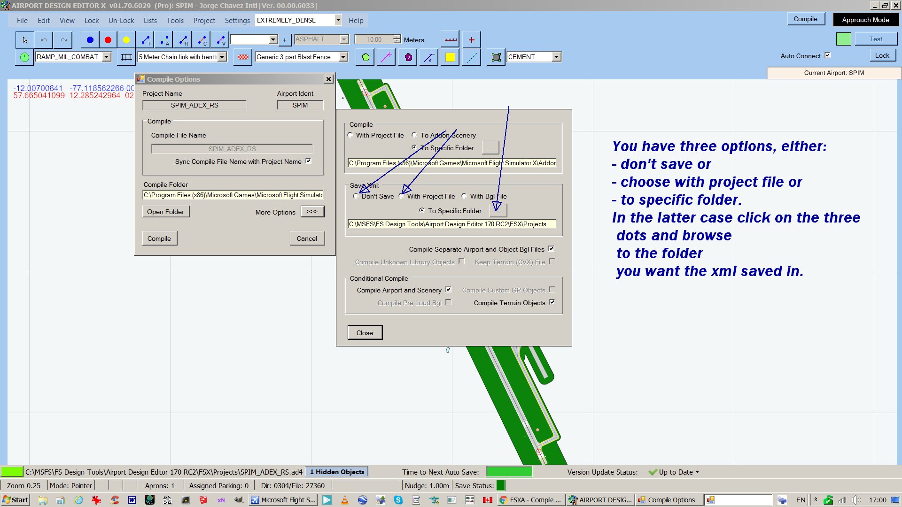Open the Tools menu
This screenshot has width=902, height=507.
(x=175, y=21)
